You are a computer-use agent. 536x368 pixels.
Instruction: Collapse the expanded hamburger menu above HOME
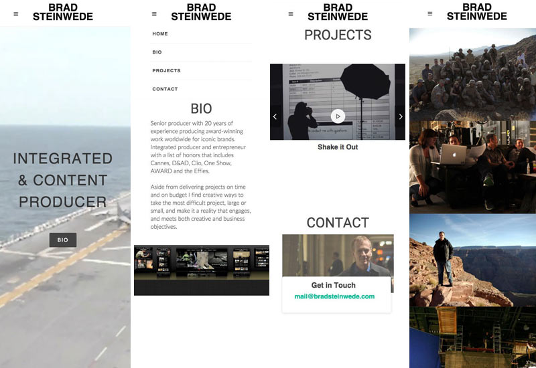click(x=154, y=14)
